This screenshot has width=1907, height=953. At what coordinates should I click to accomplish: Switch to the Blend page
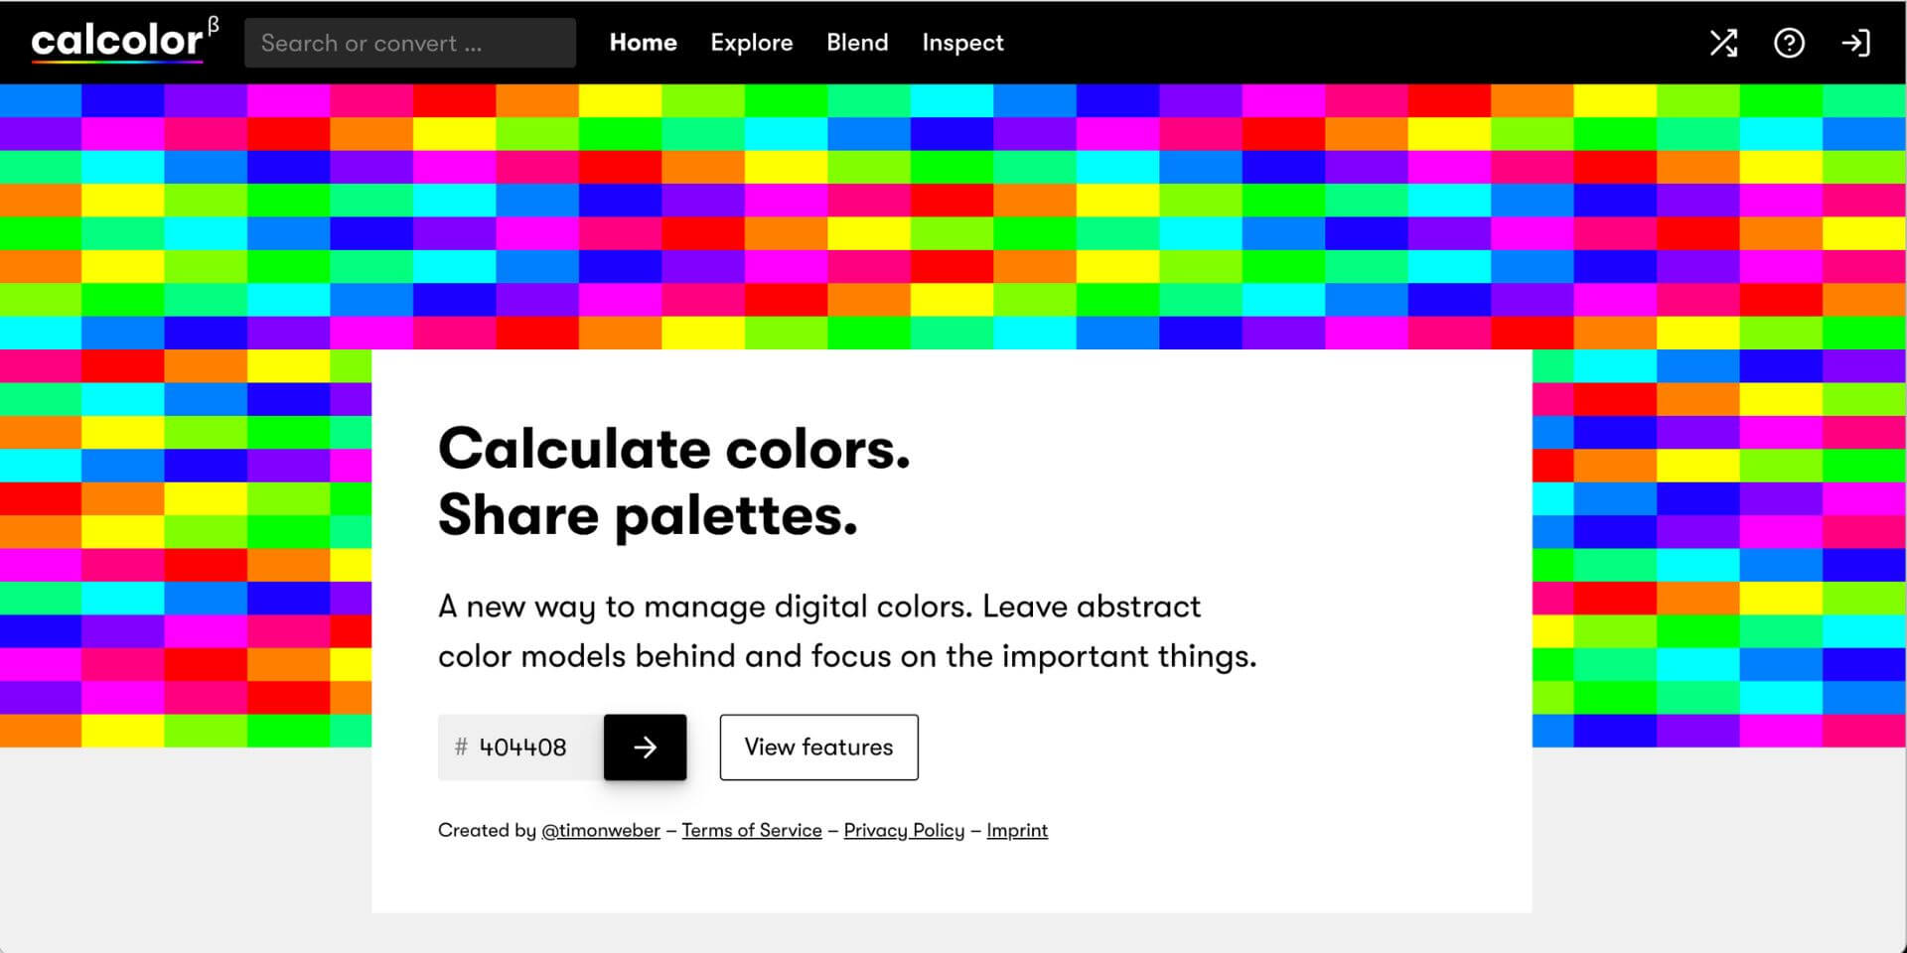857,43
